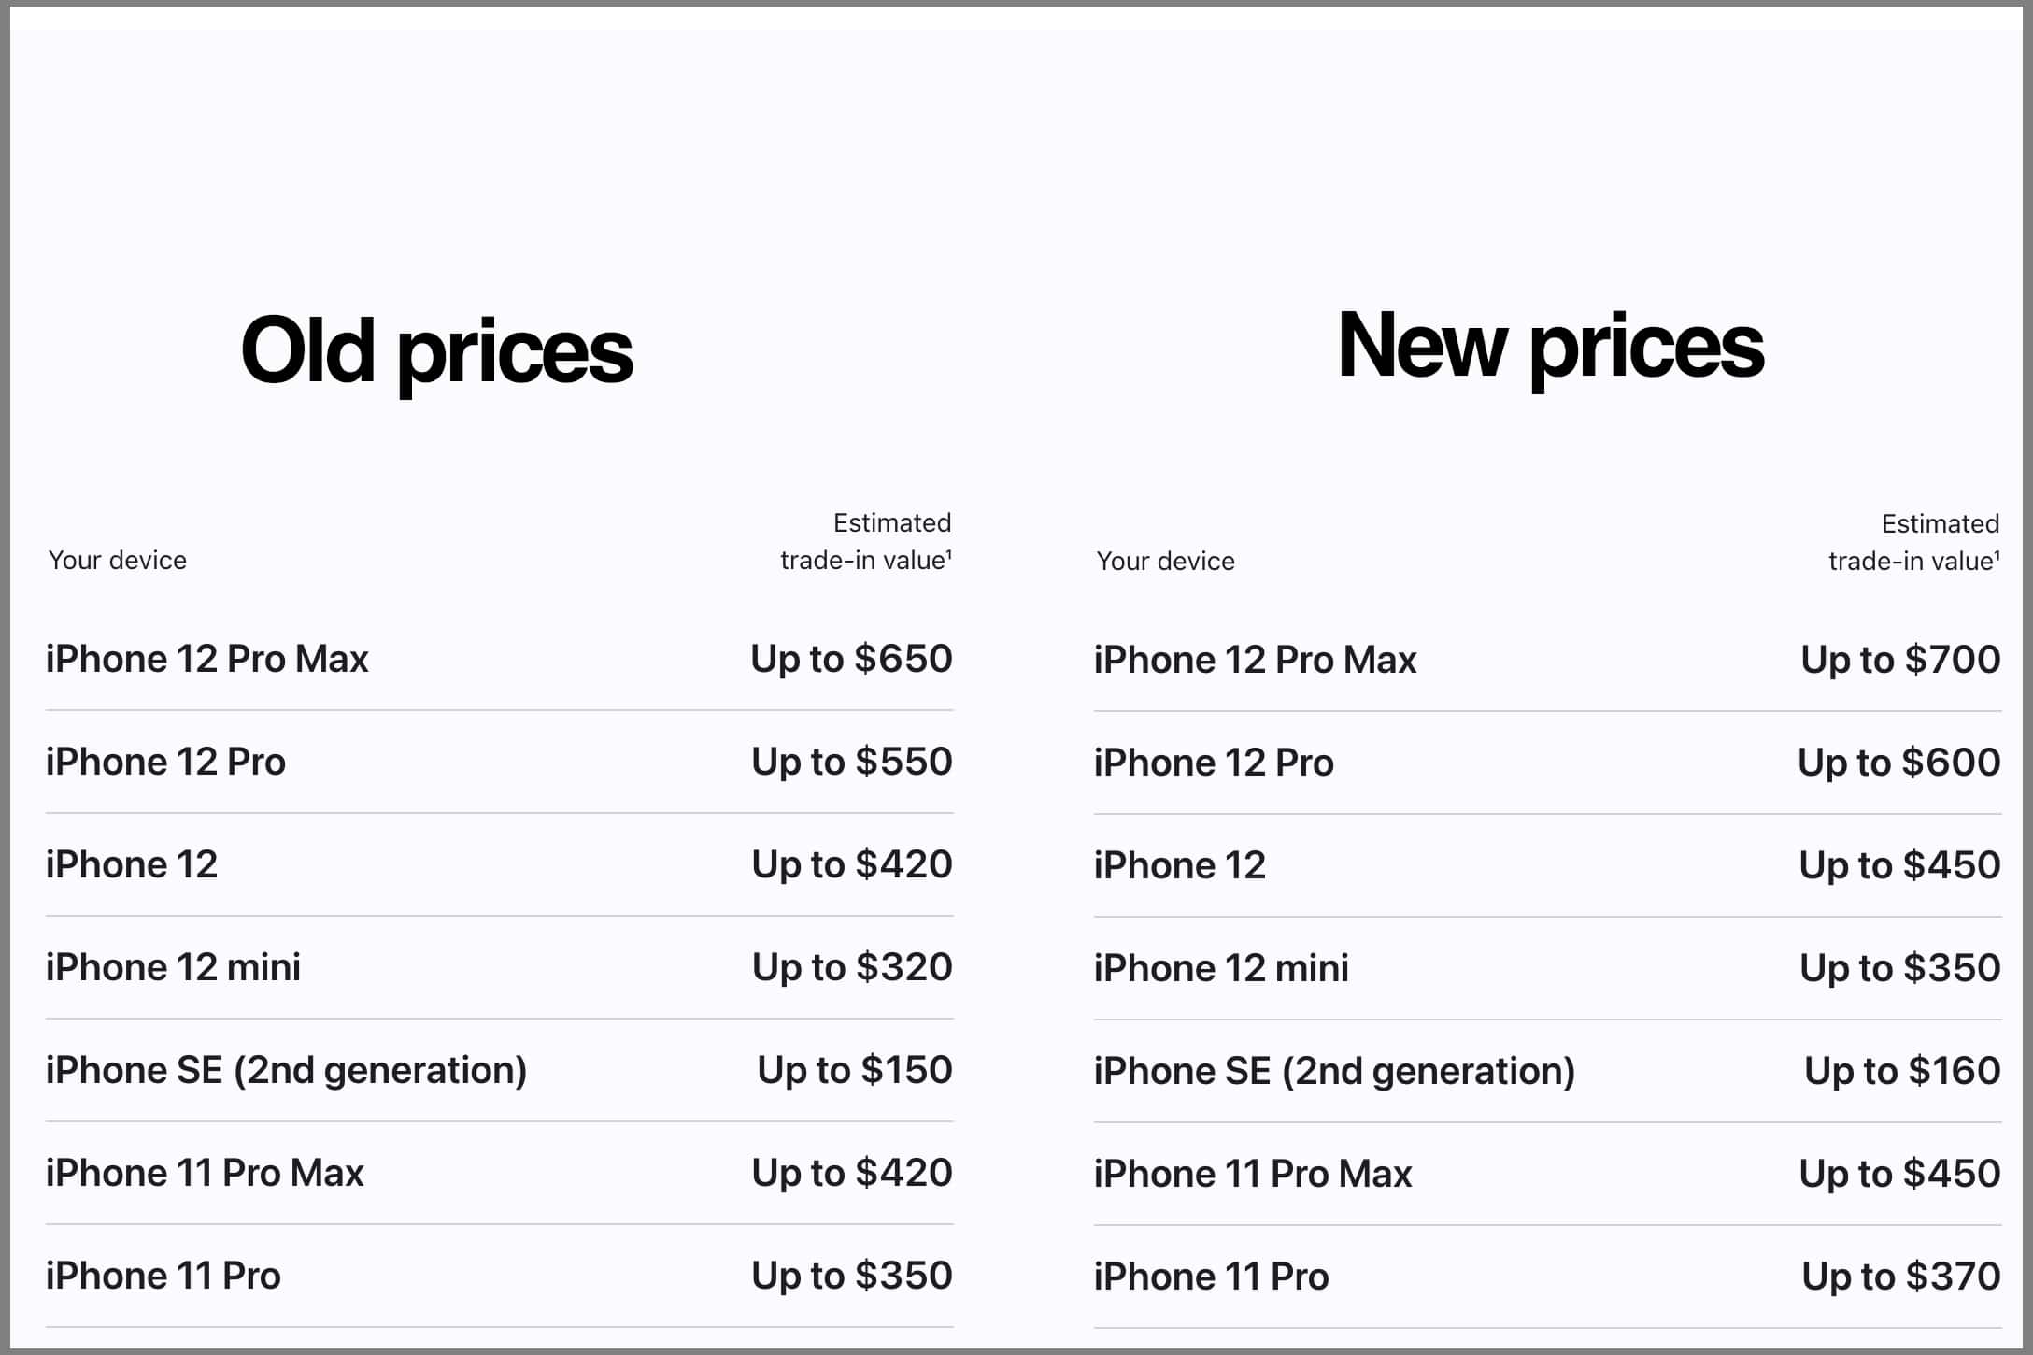Image resolution: width=2033 pixels, height=1355 pixels.
Task: Click the old "Up to $650" value
Action: pyautogui.click(x=851, y=659)
